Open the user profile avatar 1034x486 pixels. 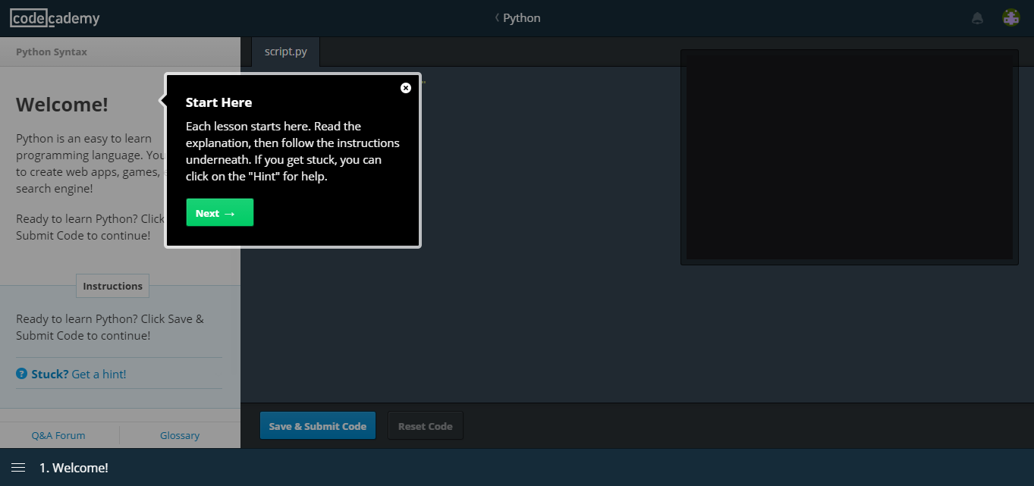click(1010, 18)
